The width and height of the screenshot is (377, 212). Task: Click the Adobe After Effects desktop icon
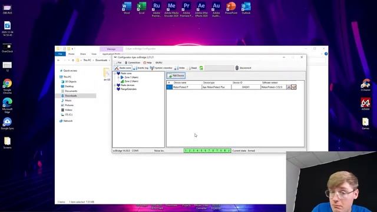click(x=201, y=9)
